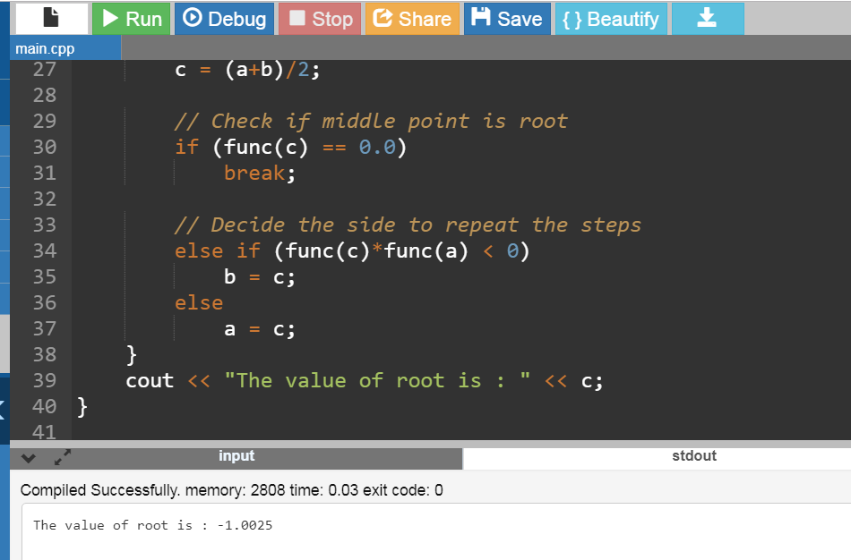The height and width of the screenshot is (560, 851).
Task: Download the source with the download arrow icon
Action: (x=707, y=16)
